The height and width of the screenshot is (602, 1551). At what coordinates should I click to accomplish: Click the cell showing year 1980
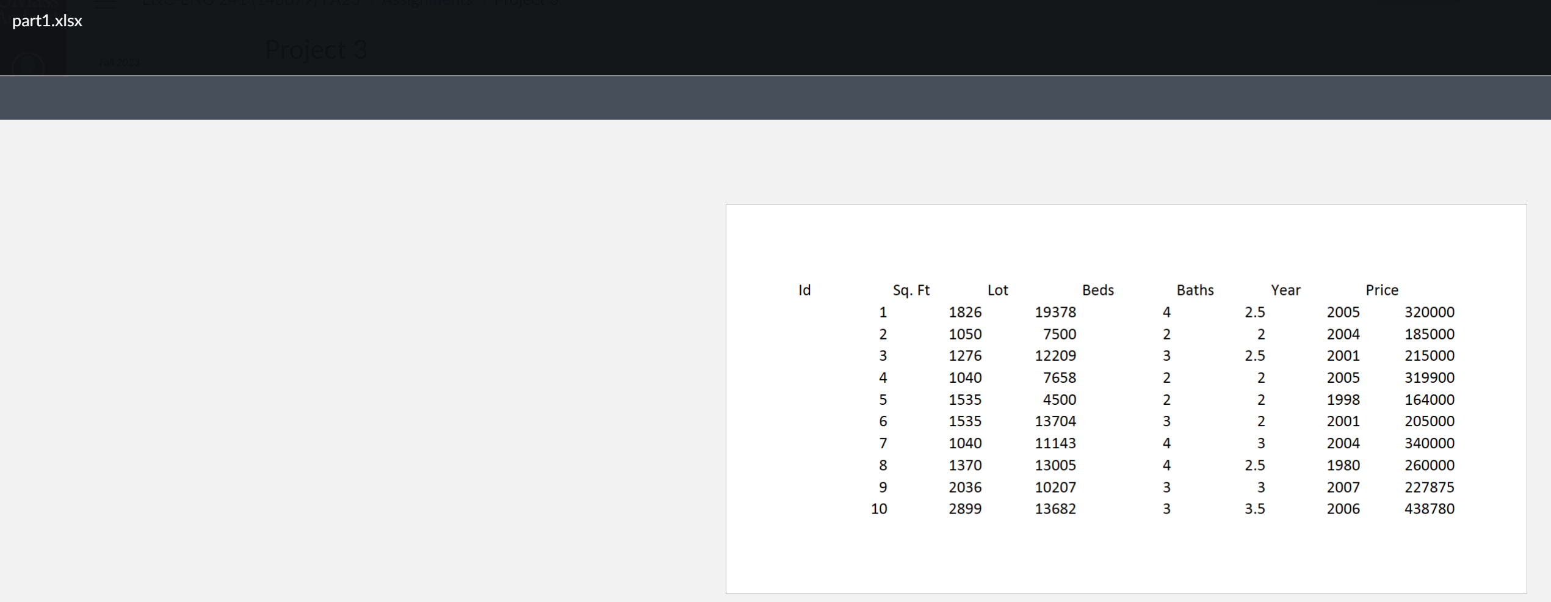tap(1343, 465)
